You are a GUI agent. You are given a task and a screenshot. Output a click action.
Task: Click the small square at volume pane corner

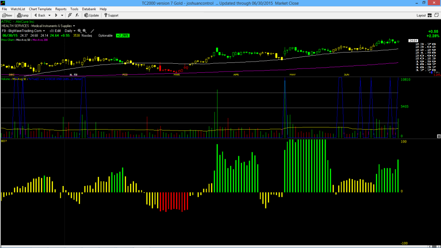click(x=439, y=136)
